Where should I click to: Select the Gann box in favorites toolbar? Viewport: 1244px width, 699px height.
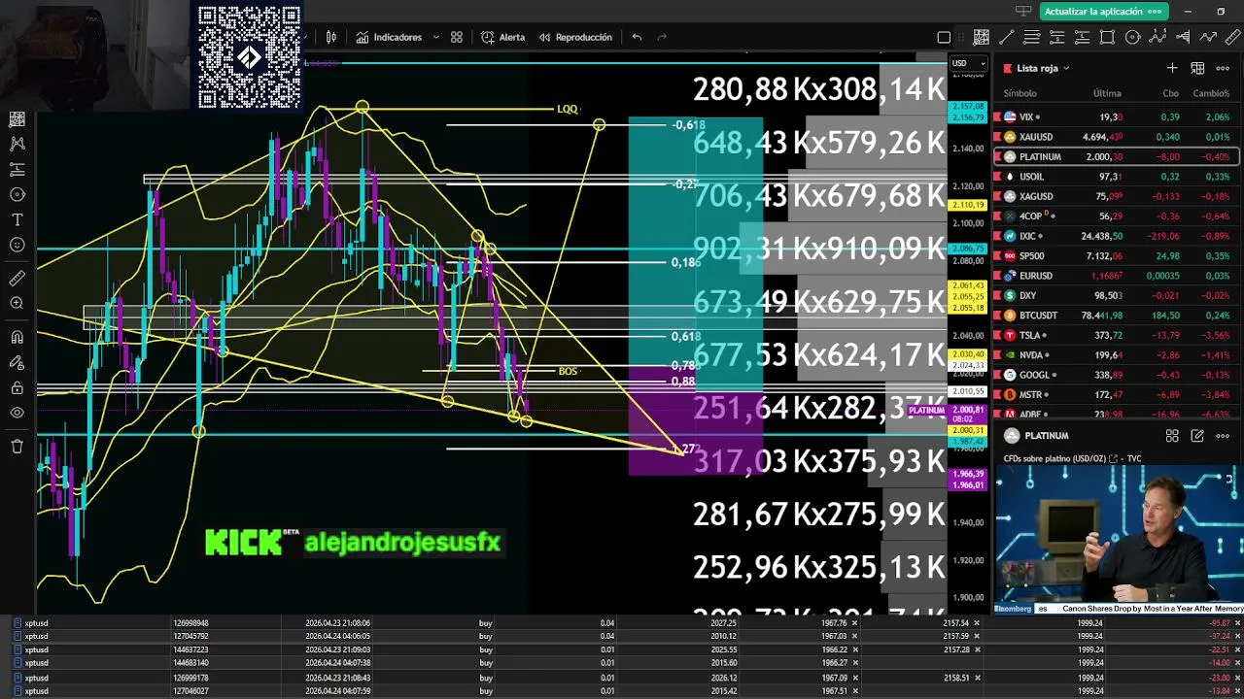pyautogui.click(x=982, y=38)
